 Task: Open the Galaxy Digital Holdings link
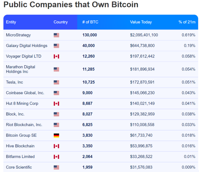[x=26, y=46]
